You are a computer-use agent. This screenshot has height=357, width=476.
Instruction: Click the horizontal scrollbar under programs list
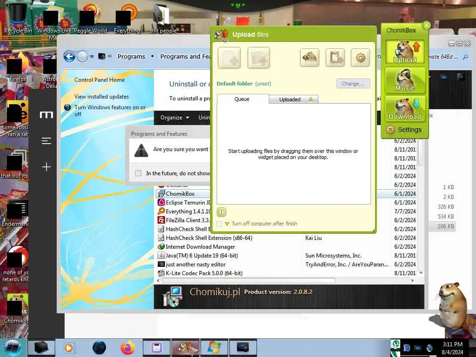pos(249,280)
